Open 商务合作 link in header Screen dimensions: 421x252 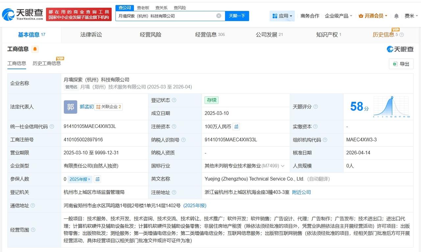point(310,16)
